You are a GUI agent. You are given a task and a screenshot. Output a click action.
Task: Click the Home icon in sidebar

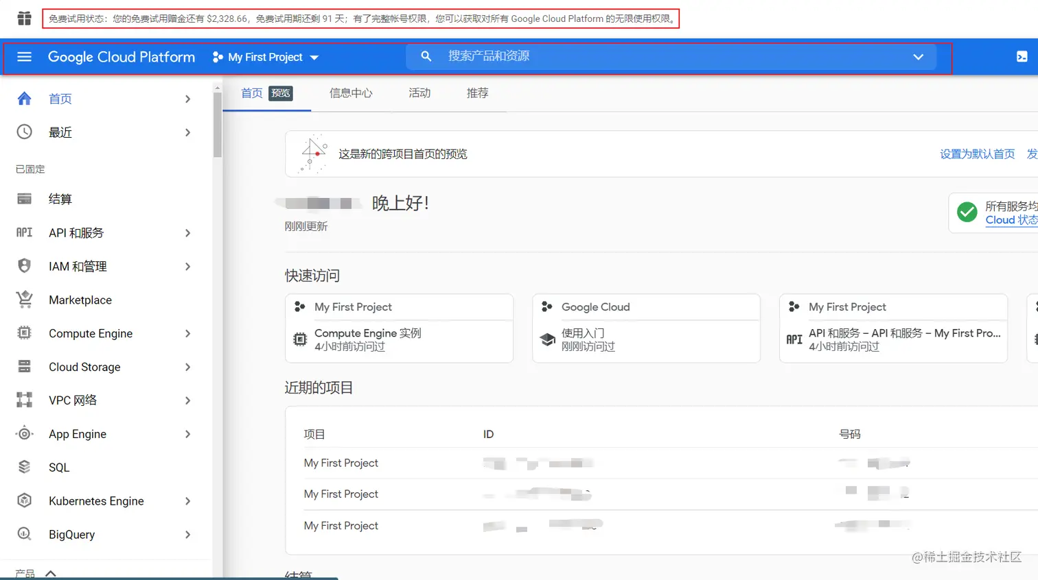pyautogui.click(x=24, y=99)
